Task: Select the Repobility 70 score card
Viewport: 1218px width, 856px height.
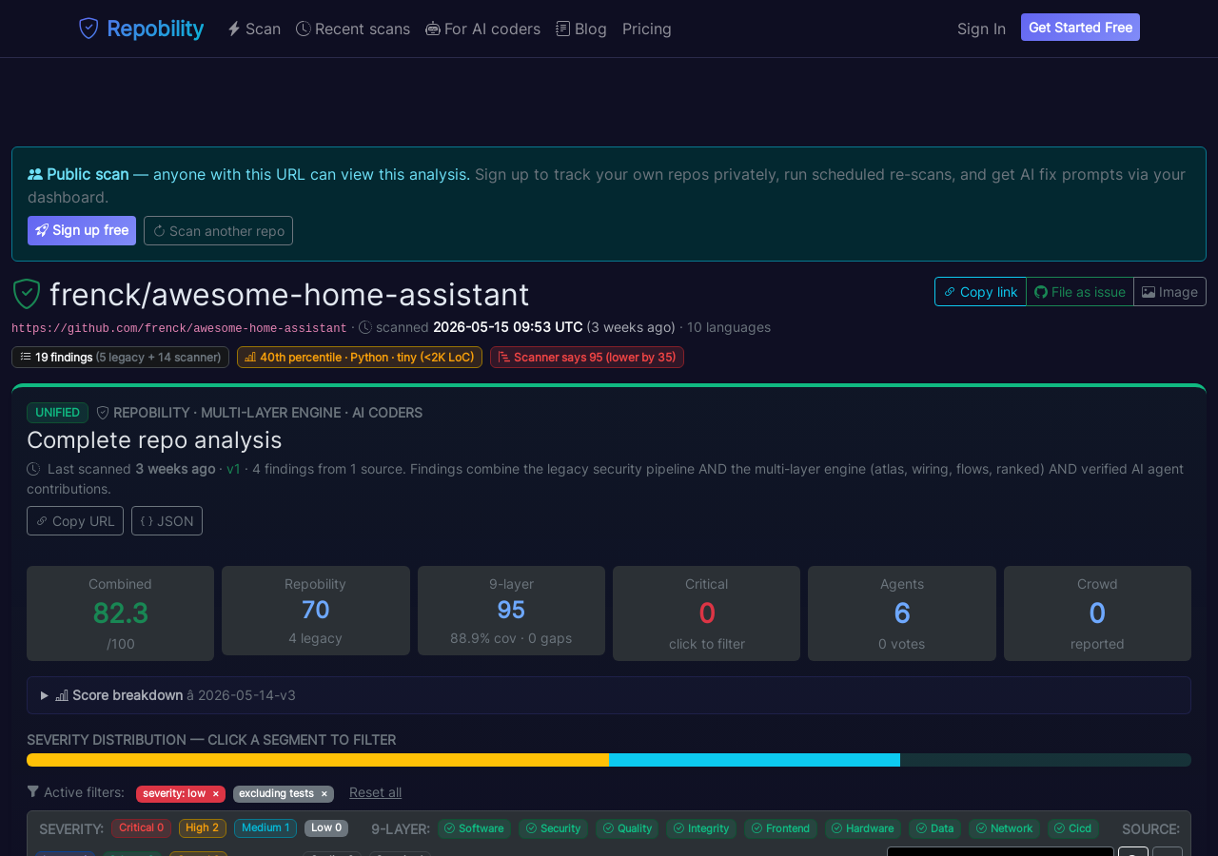Action: (316, 611)
